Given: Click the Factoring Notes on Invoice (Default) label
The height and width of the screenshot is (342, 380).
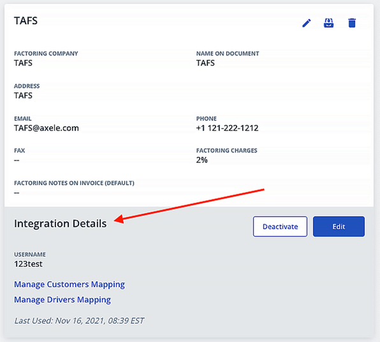Looking at the screenshot, I should click(74, 183).
